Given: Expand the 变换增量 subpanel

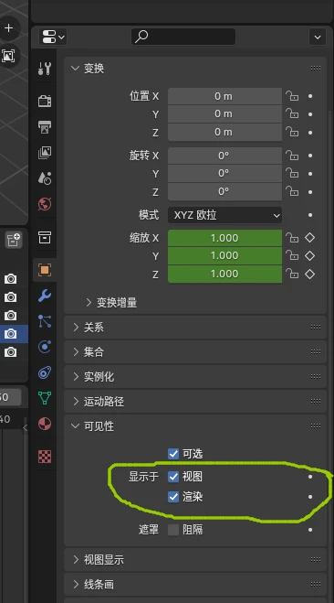Looking at the screenshot, I should coord(117,303).
